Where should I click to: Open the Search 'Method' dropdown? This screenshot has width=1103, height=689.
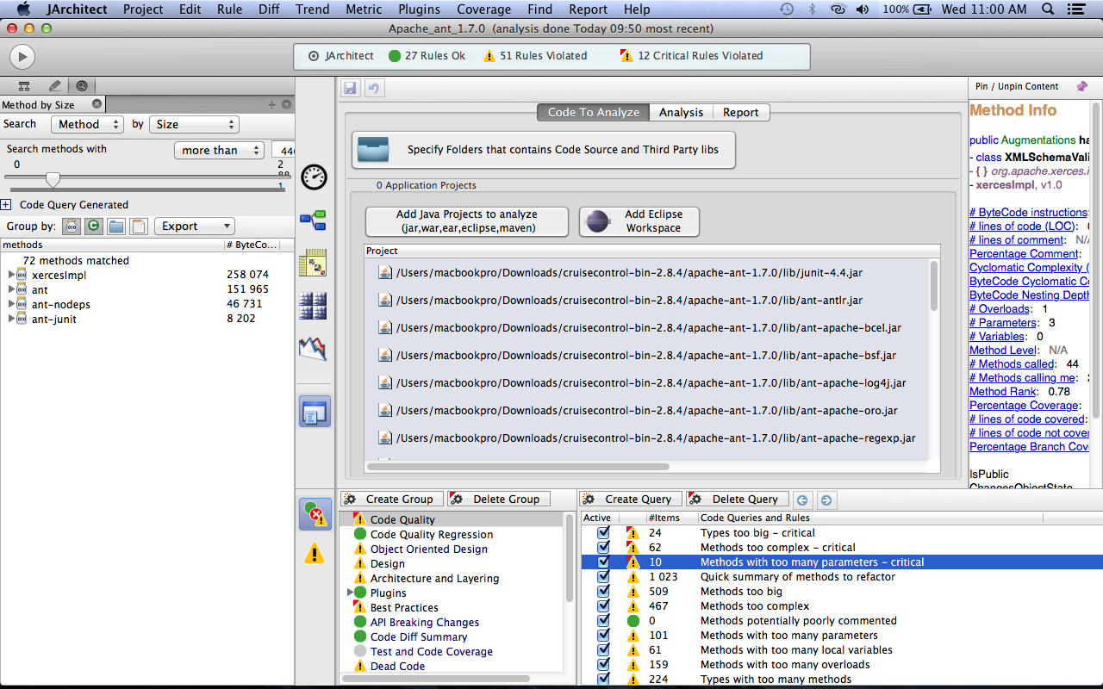[88, 125]
